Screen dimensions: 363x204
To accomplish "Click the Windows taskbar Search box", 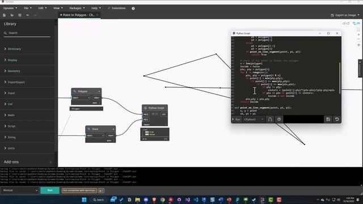I will (x=99, y=199).
